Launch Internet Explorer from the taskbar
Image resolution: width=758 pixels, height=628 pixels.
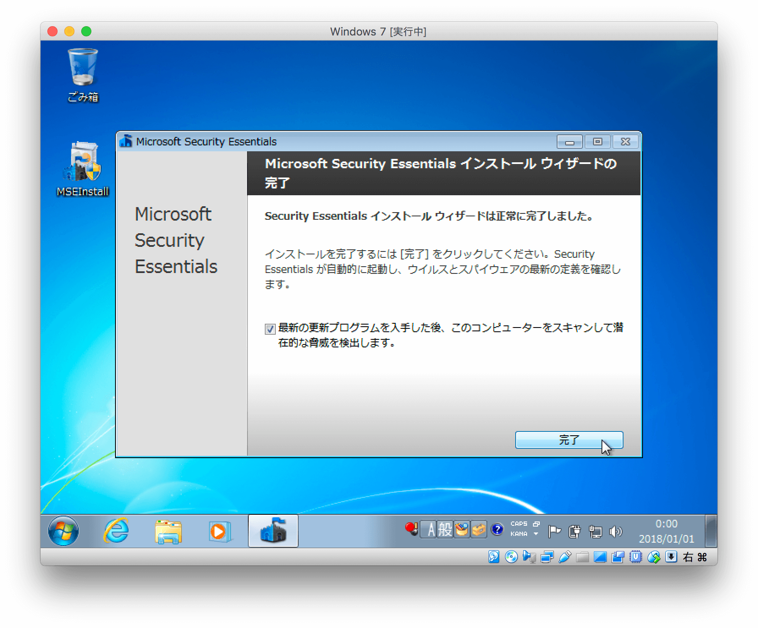click(117, 531)
